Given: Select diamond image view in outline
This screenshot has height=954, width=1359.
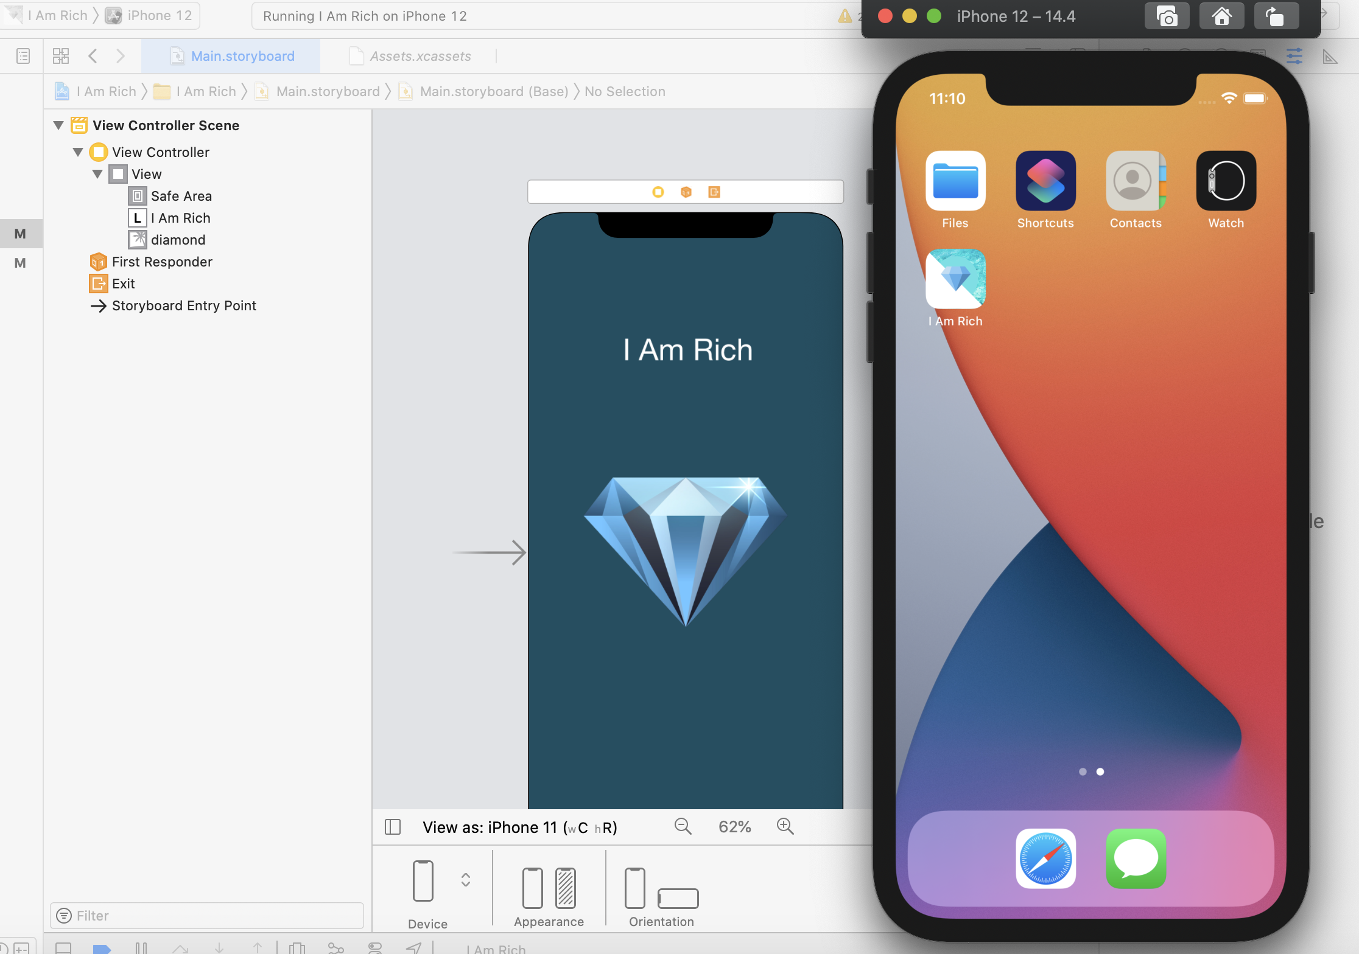Looking at the screenshot, I should 177,240.
